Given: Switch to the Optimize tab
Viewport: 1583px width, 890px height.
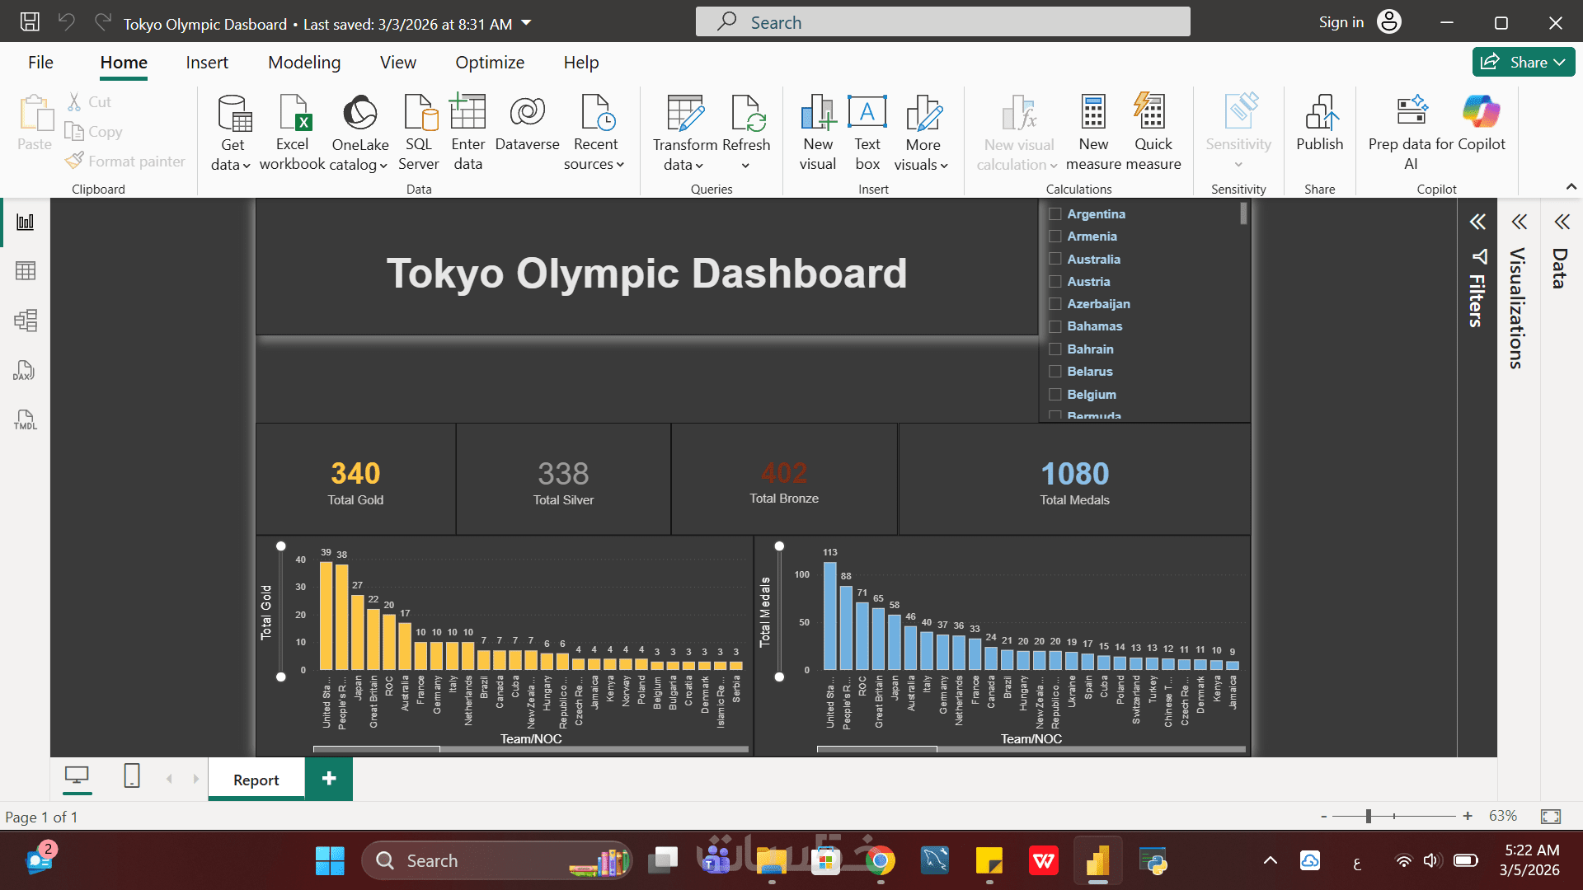Looking at the screenshot, I should 490,63.
